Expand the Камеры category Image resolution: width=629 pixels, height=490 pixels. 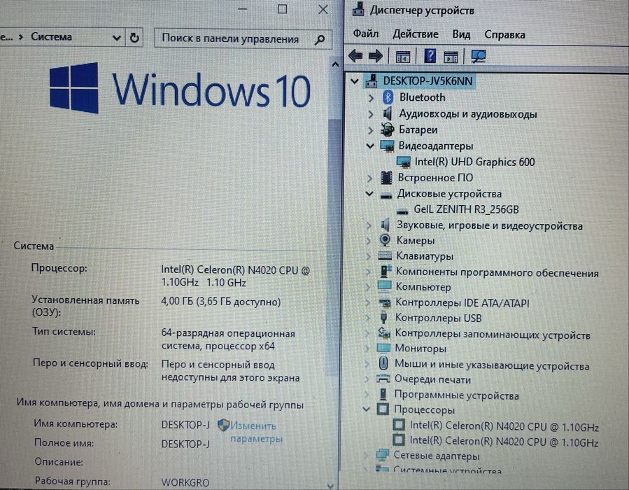tap(368, 240)
